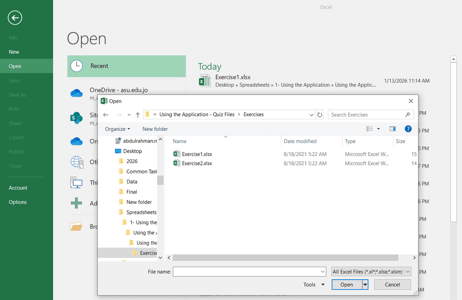462x300 pixels.
Task: Click the search magnifier icon
Action: coord(408,115)
